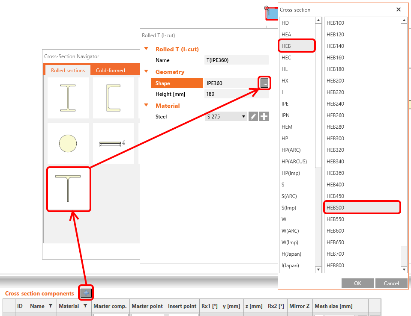Viewport: 411px width, 316px height.
Task: Pick the HEB100 profile
Action: coord(363,23)
